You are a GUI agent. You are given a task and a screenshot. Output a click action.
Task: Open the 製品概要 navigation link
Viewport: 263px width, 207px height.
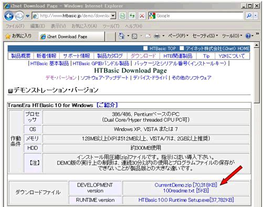(x=21, y=56)
